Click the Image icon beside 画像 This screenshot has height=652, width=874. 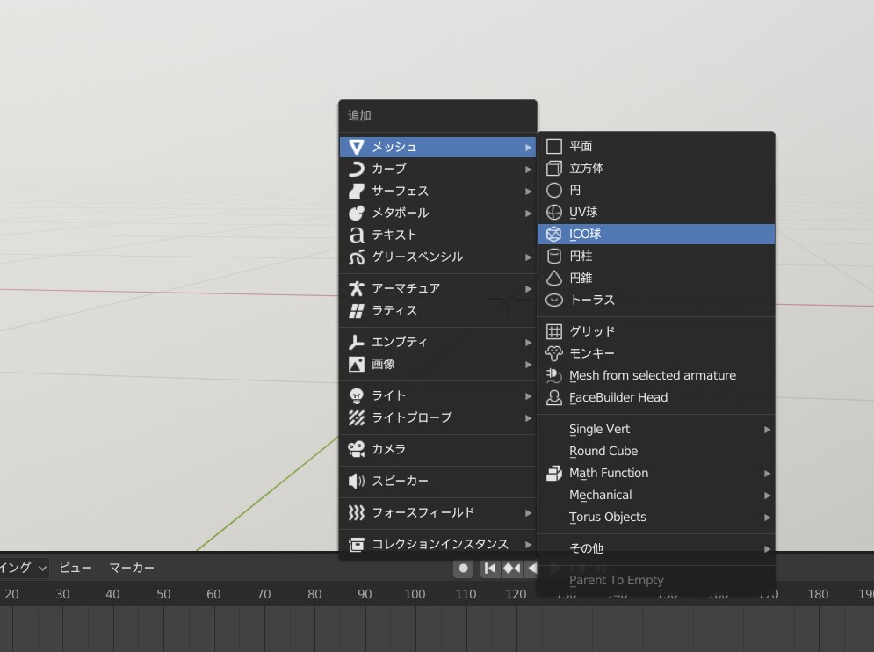pos(356,364)
